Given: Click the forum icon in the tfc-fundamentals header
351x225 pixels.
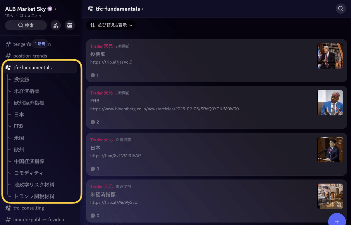Looking at the screenshot, I should (90, 9).
